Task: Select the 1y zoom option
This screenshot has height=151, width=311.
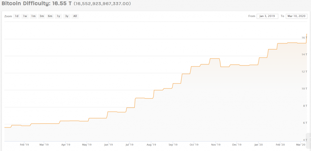Action: [58, 16]
